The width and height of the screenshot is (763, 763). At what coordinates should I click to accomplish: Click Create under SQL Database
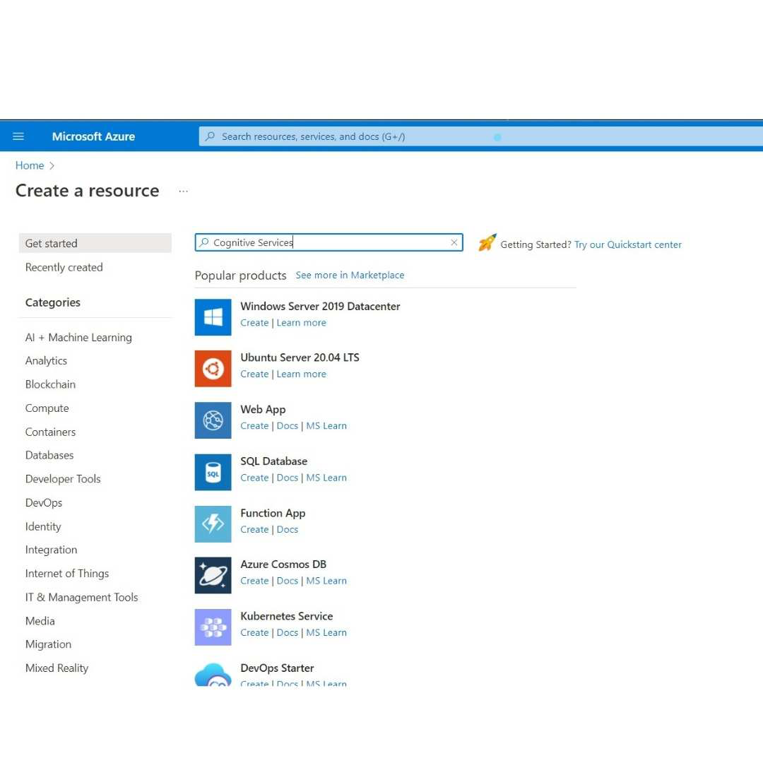(254, 478)
